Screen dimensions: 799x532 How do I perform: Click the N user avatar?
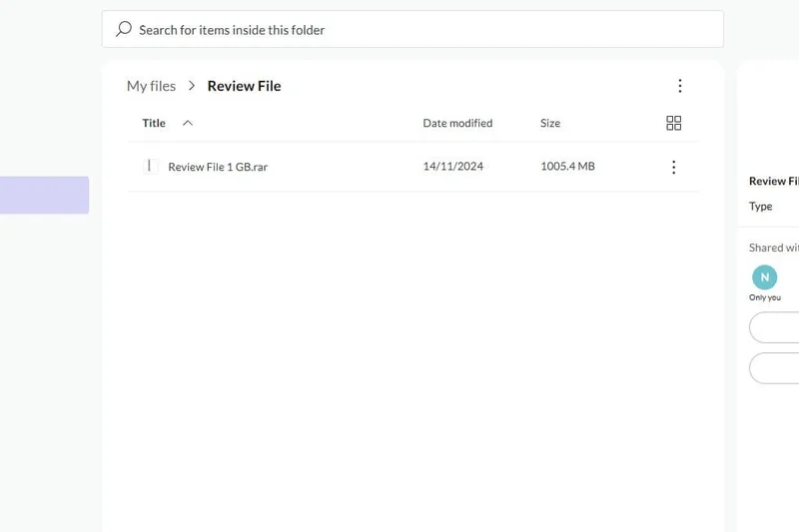(x=764, y=277)
